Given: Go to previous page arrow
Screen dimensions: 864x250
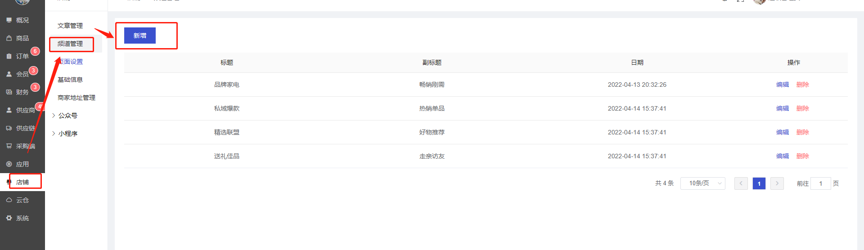Looking at the screenshot, I should (x=741, y=183).
